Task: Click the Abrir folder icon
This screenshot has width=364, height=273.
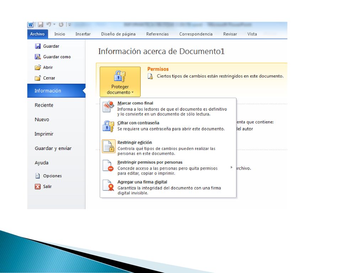Action: [38, 67]
